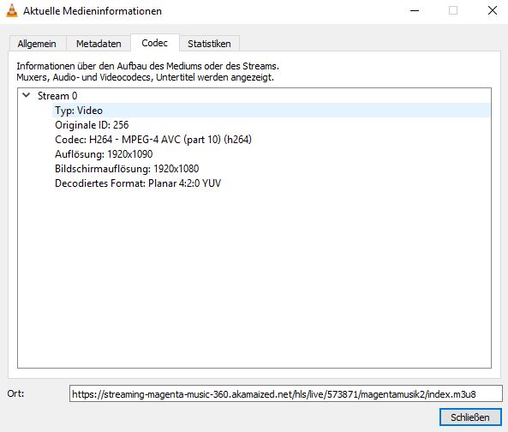508x432 pixels.
Task: Click the VLC cone icon in title bar
Action: pyautogui.click(x=12, y=10)
